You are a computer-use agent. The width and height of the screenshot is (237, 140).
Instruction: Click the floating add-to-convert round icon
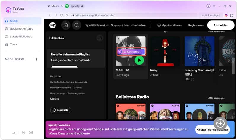[x=220, y=123]
